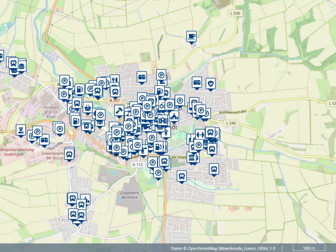336x252 pixels.
Task: Click the person with raised arm marker
Action: coord(166,132)
